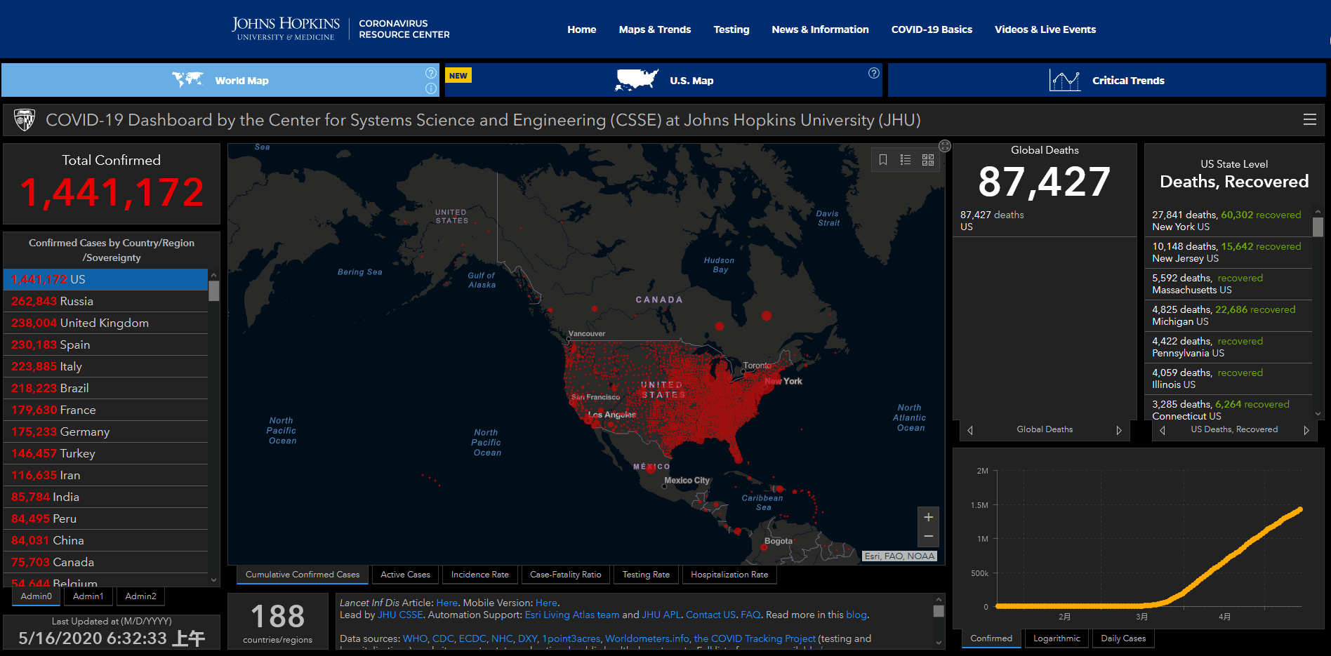Zoom in on the map
This screenshot has height=656, width=1331.
[928, 517]
